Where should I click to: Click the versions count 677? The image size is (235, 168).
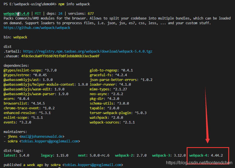point(91,14)
